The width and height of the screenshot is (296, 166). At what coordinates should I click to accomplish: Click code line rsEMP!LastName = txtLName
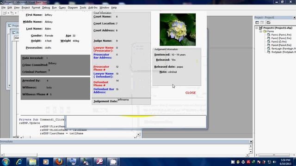pos(62,133)
